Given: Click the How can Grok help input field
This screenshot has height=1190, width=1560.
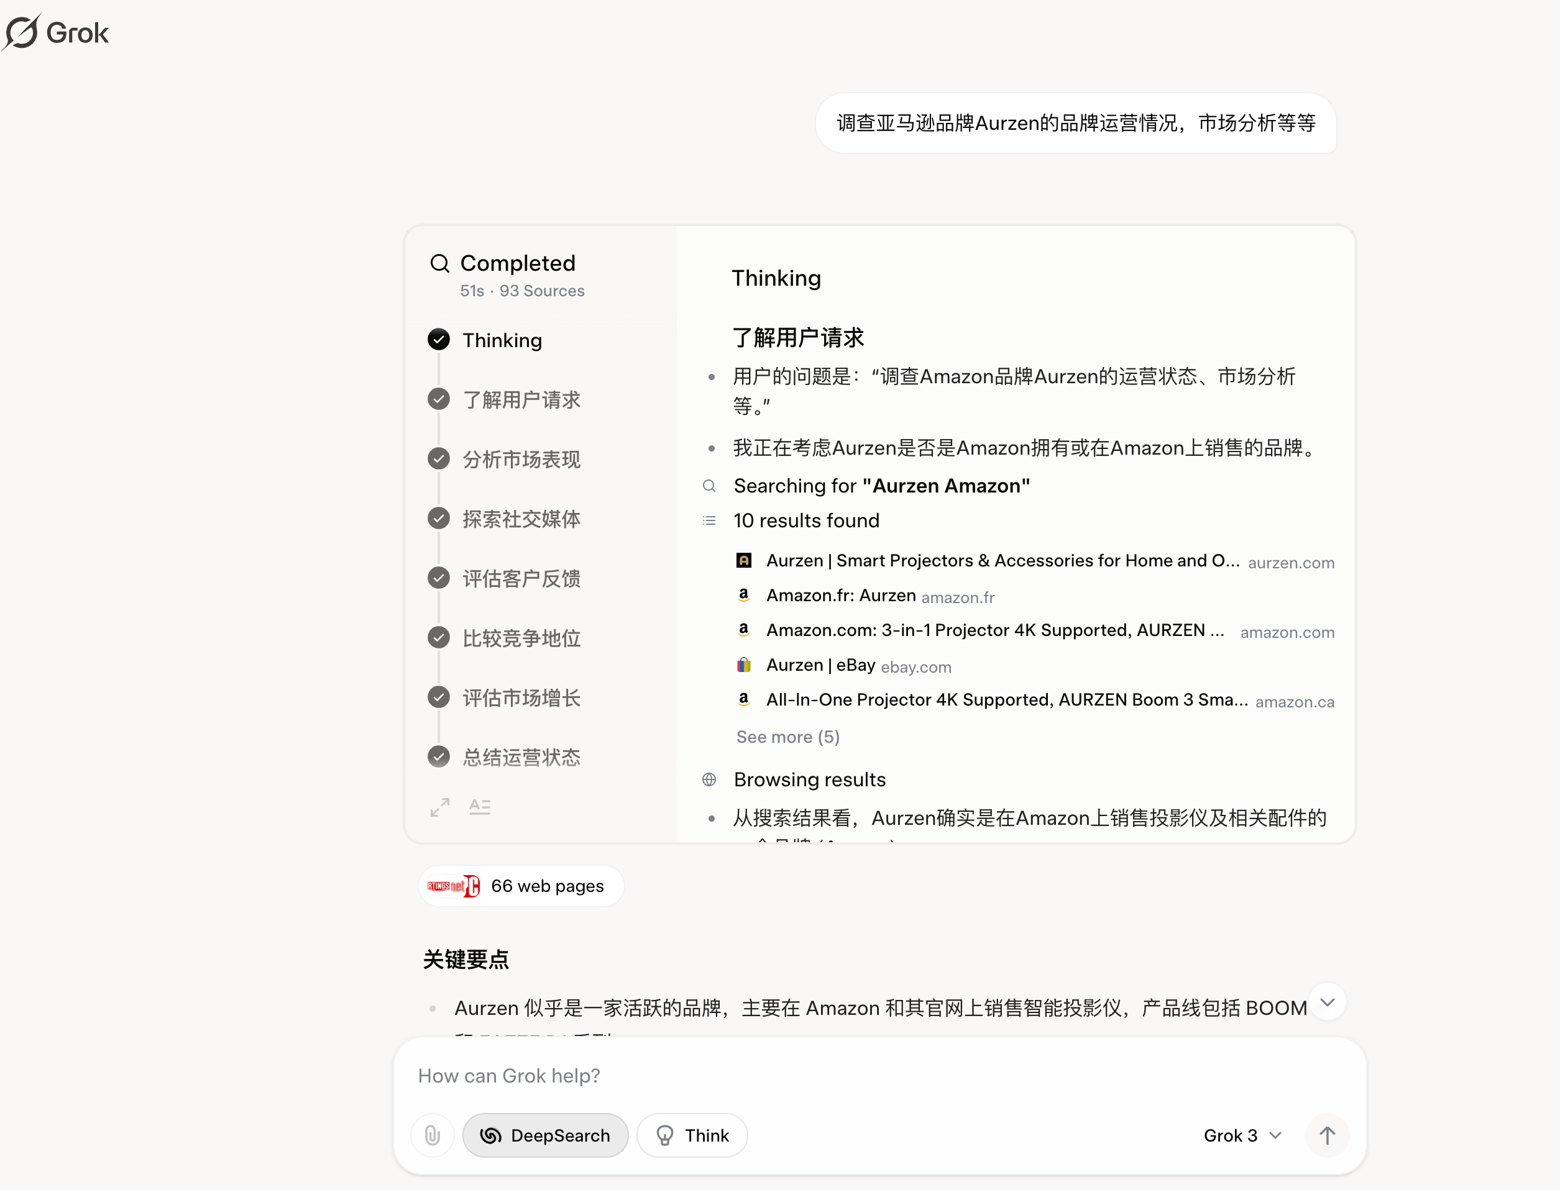Looking at the screenshot, I should pos(879,1075).
